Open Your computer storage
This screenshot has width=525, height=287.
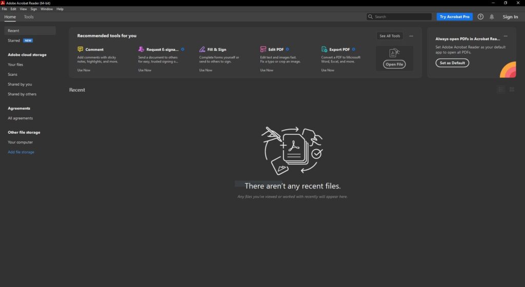[x=21, y=142]
